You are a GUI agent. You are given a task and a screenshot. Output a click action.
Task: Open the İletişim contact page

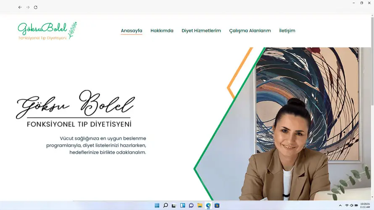click(x=287, y=31)
